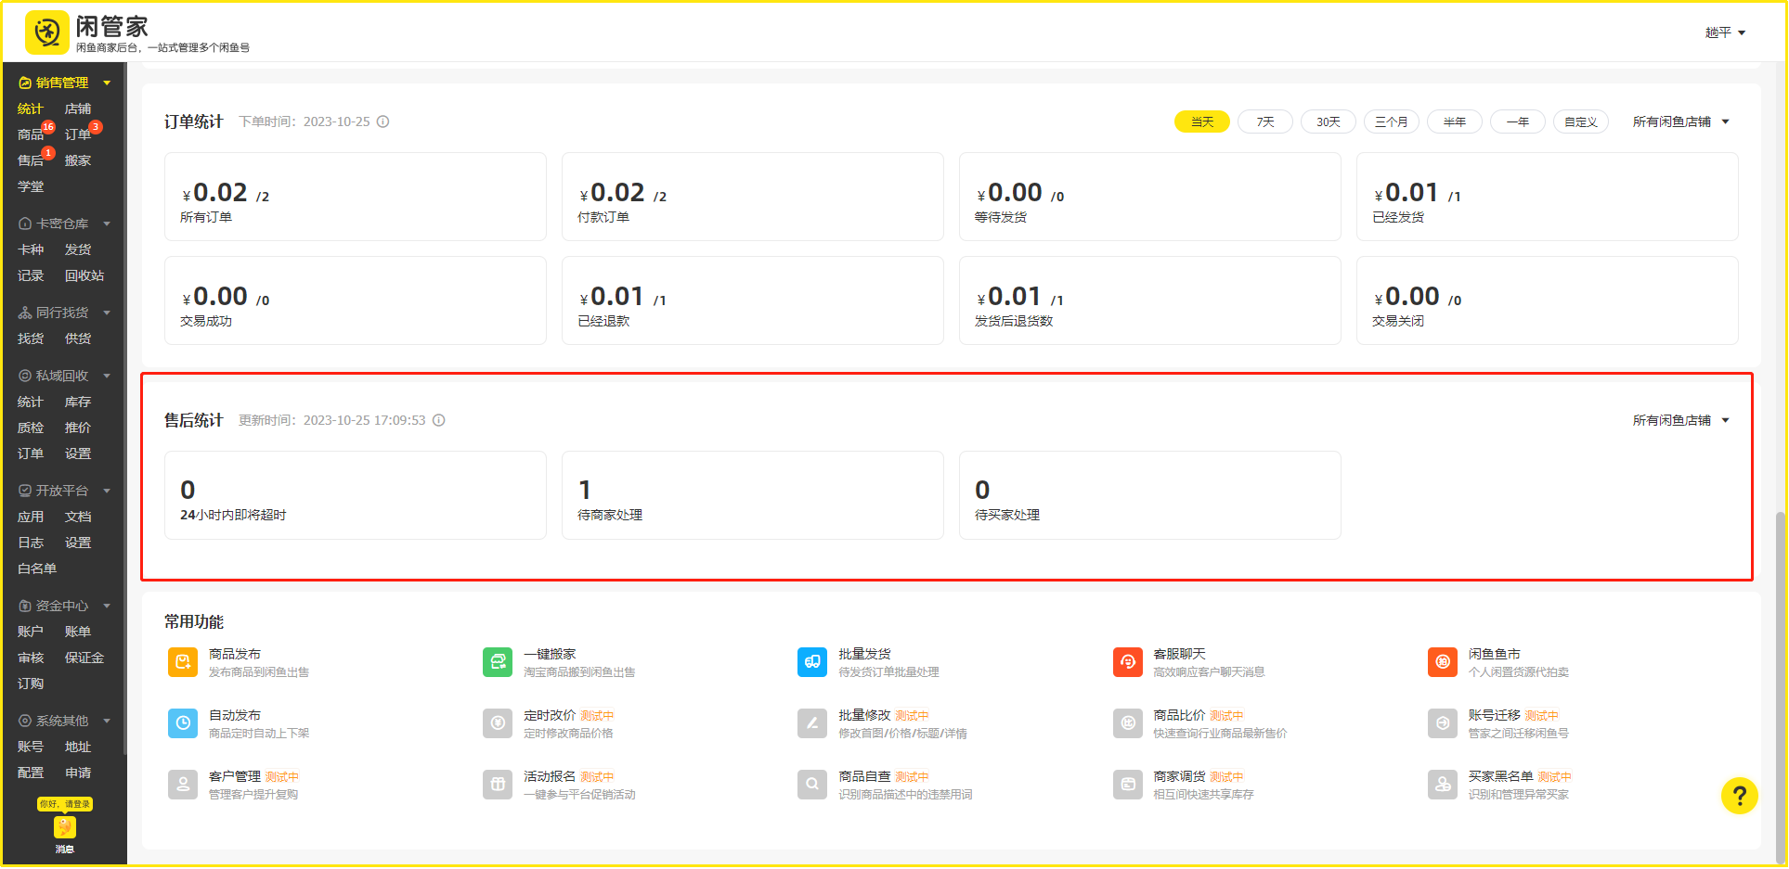
Task: Open 客服聊天 headset icon
Action: (1127, 662)
